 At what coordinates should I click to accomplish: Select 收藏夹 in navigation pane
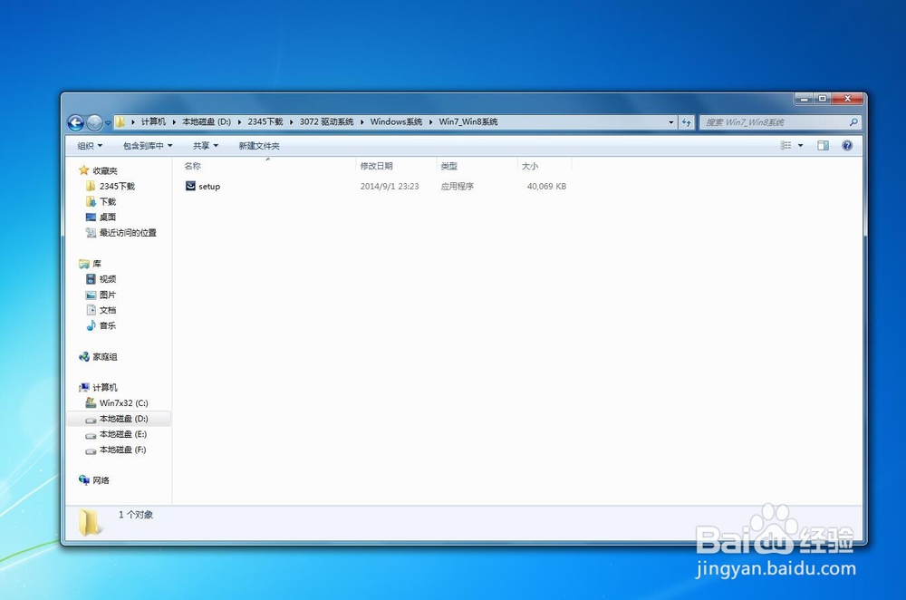point(105,170)
